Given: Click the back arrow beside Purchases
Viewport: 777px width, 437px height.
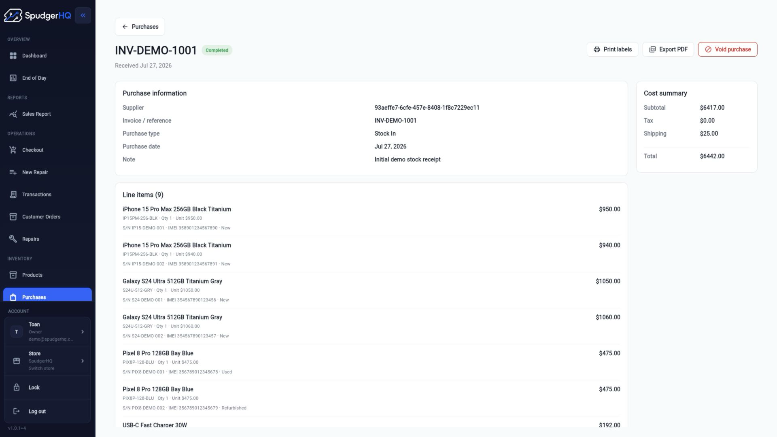Looking at the screenshot, I should tap(125, 27).
